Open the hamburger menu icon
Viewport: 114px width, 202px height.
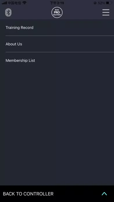106,12
